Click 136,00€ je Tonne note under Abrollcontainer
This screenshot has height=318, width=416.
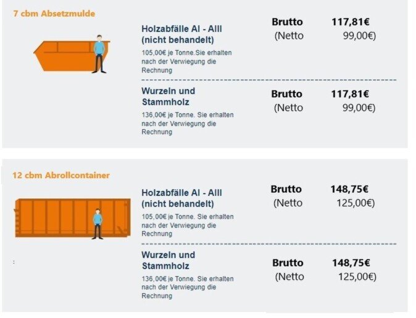(x=187, y=287)
